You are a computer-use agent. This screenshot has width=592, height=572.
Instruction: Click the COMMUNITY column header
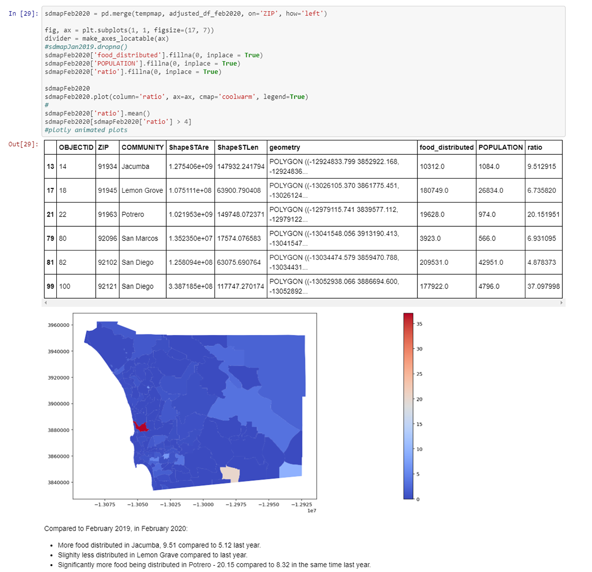tap(143, 147)
